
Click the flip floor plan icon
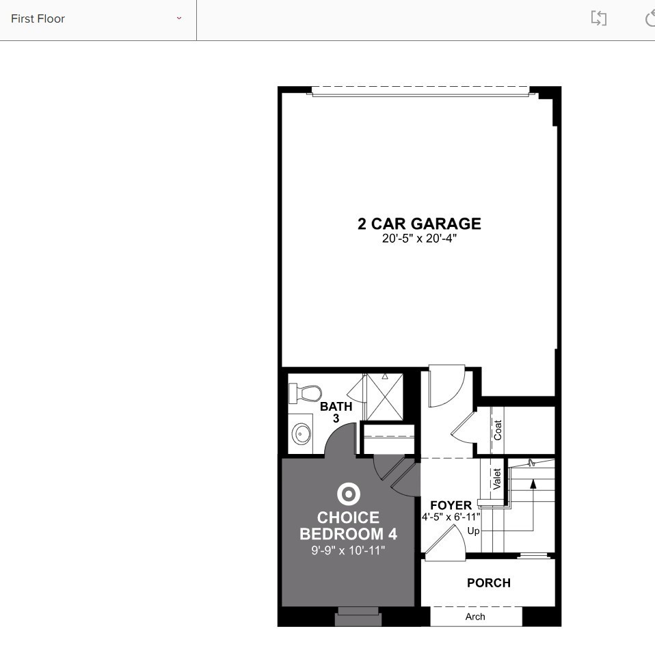coord(599,18)
